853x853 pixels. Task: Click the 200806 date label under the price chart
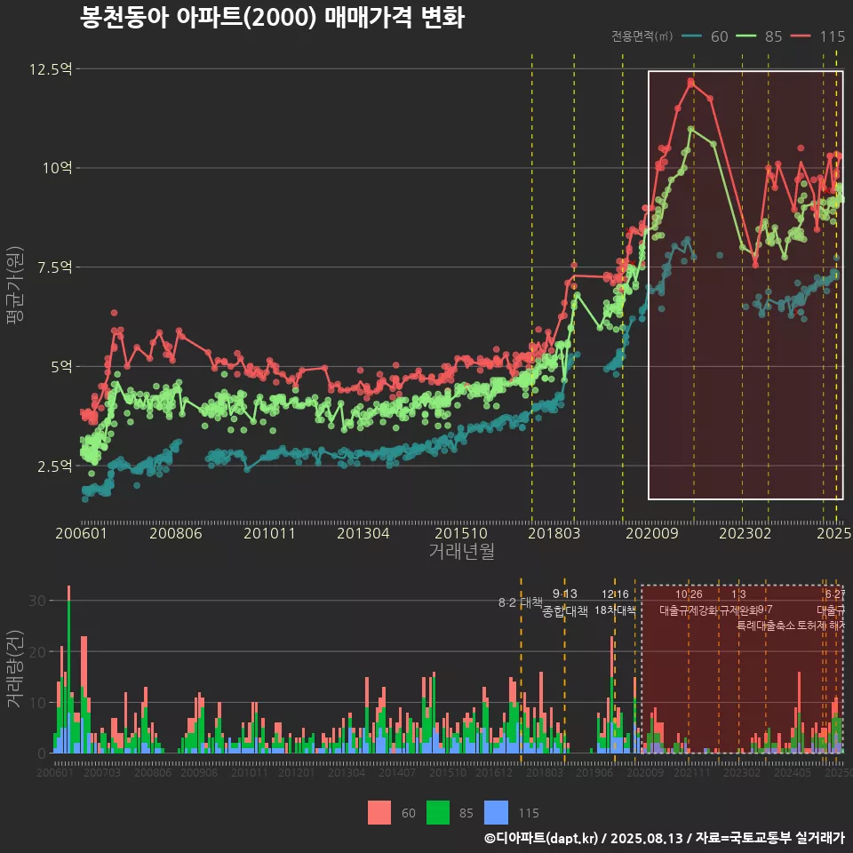click(x=176, y=533)
